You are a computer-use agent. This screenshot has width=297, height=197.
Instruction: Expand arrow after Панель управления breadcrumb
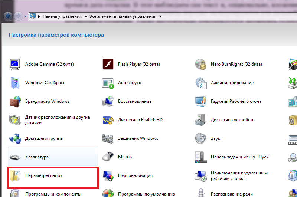click(86, 16)
